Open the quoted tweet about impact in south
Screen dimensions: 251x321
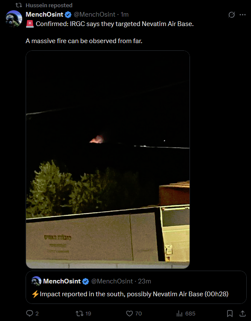(x=136, y=287)
